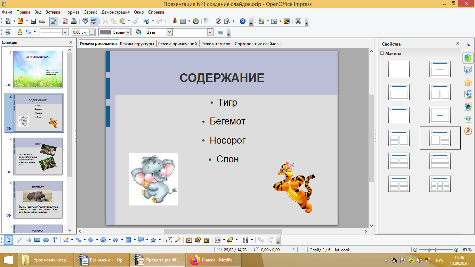This screenshot has height=267, width=475.
Task: Insert a chart
Action: click(x=175, y=21)
